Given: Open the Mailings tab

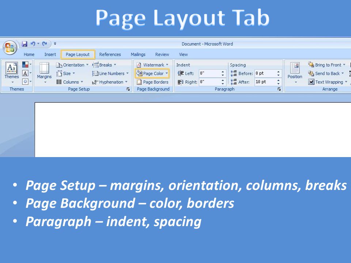Looking at the screenshot, I should (x=138, y=54).
